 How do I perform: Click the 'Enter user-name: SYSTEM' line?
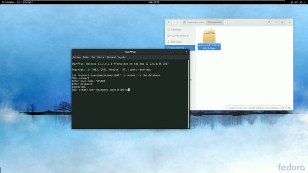coord(89,81)
